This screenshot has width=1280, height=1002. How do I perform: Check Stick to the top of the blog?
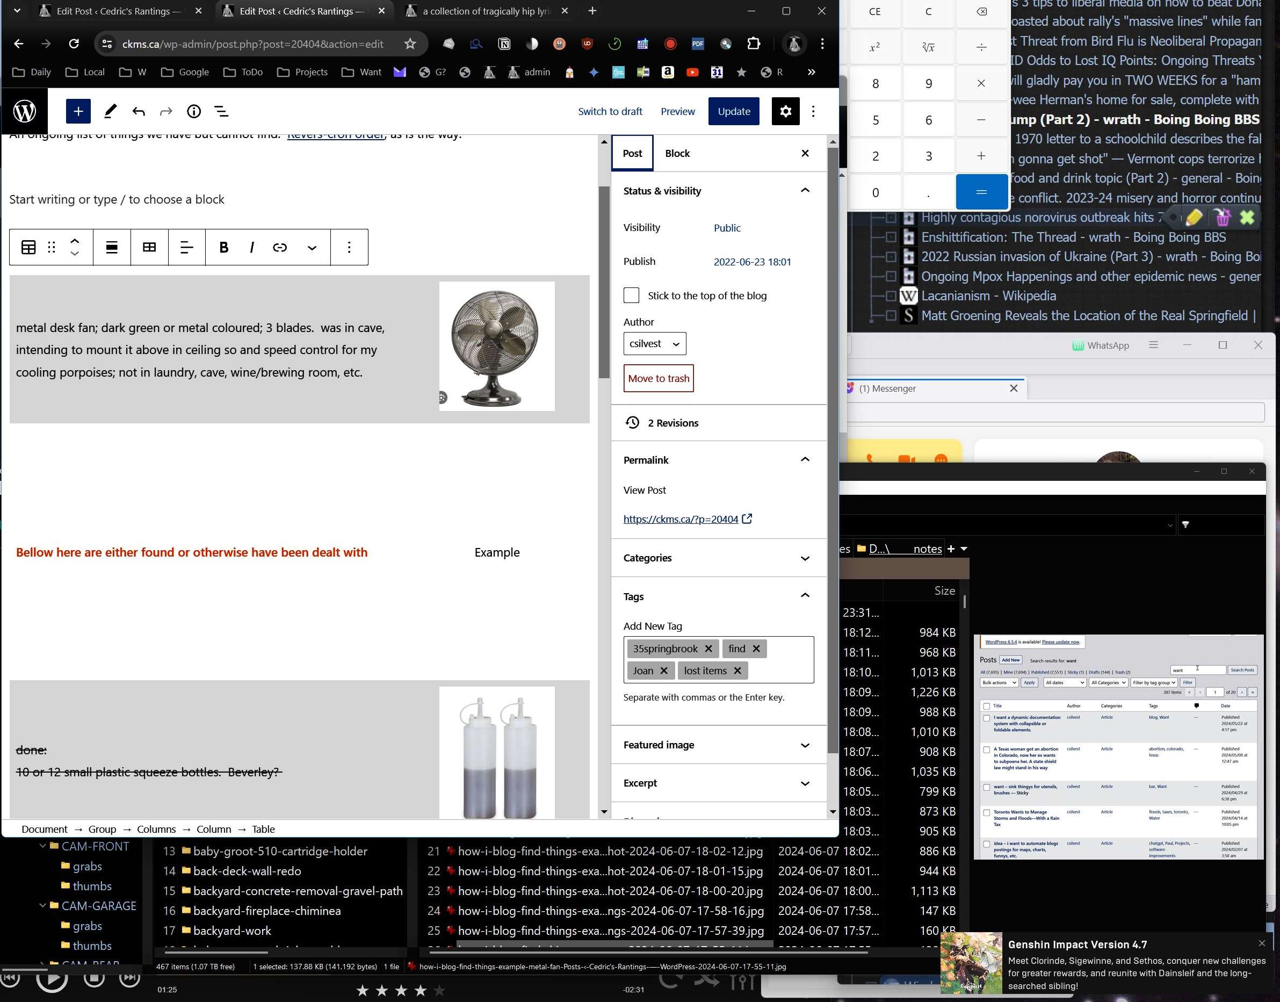point(631,295)
